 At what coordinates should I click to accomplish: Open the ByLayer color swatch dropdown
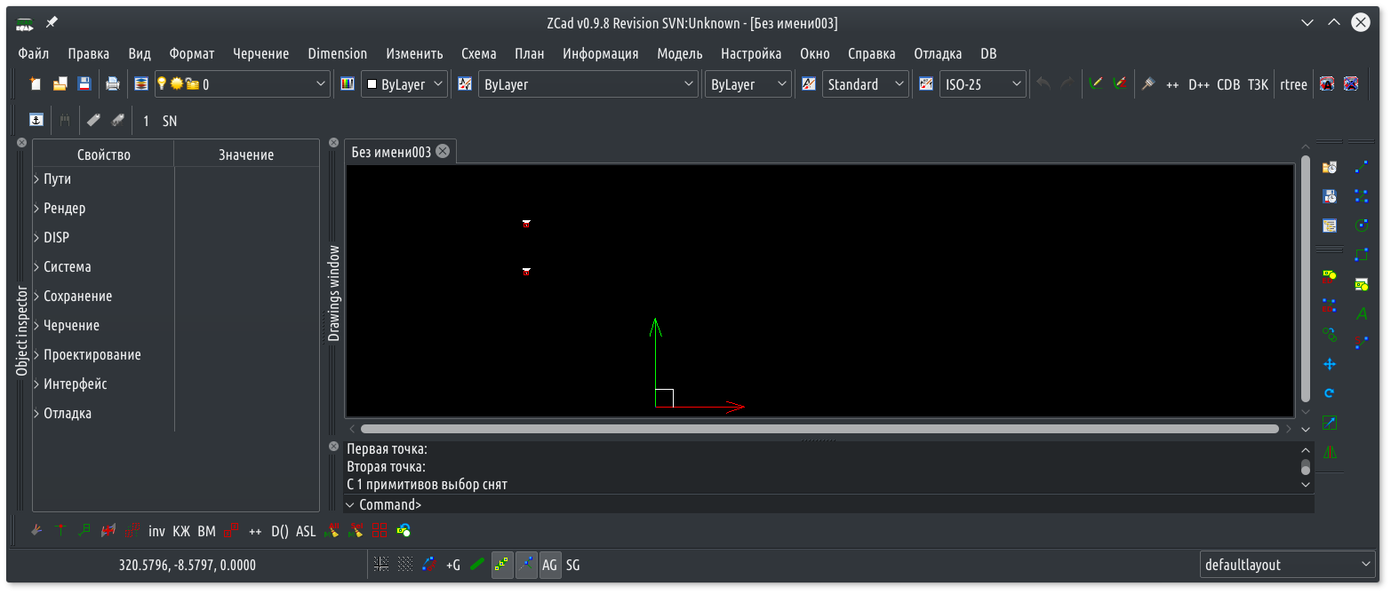(404, 84)
